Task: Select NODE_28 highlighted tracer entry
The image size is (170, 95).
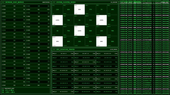Action: [63, 92]
